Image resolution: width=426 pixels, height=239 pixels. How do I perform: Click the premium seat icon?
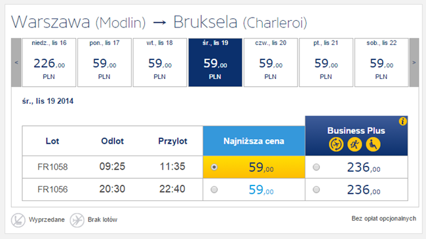click(373, 144)
